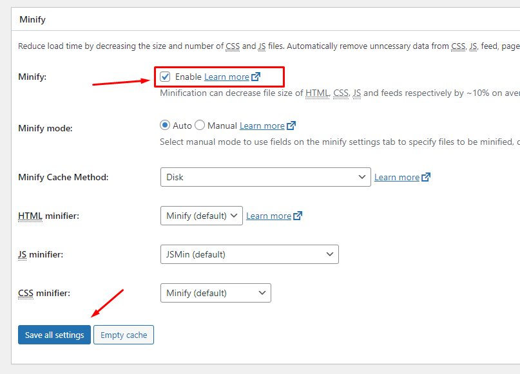Click external link icon beside Enable Learn more
520x374 pixels.
(x=256, y=77)
